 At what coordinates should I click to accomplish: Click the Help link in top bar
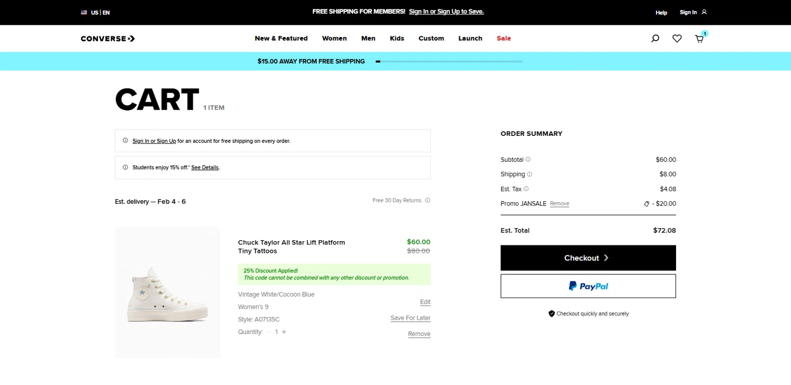[x=661, y=13]
